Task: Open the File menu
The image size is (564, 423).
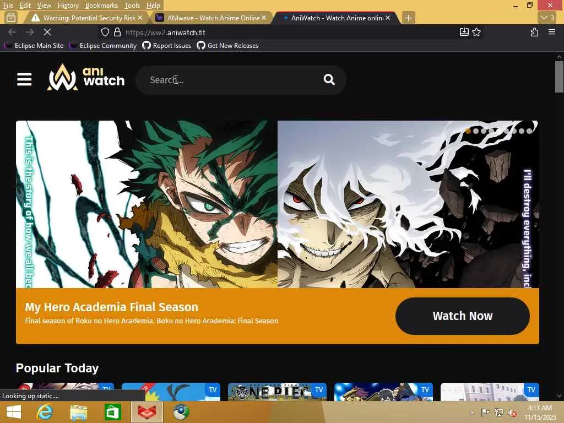Action: [x=8, y=6]
